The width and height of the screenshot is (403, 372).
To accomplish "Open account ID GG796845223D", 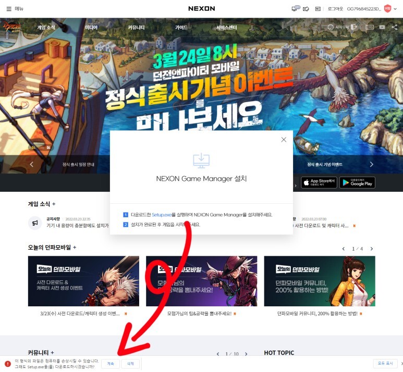I will (x=364, y=9).
